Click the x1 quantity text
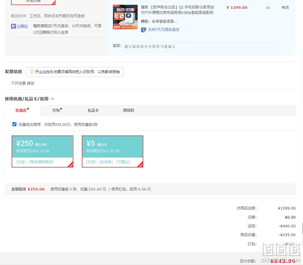Image resolution: width=303 pixels, height=265 pixels. click(268, 8)
